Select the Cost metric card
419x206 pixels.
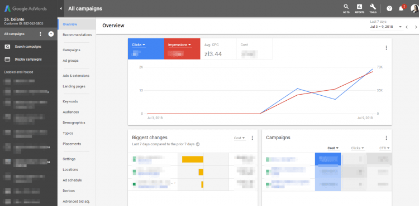[254, 48]
